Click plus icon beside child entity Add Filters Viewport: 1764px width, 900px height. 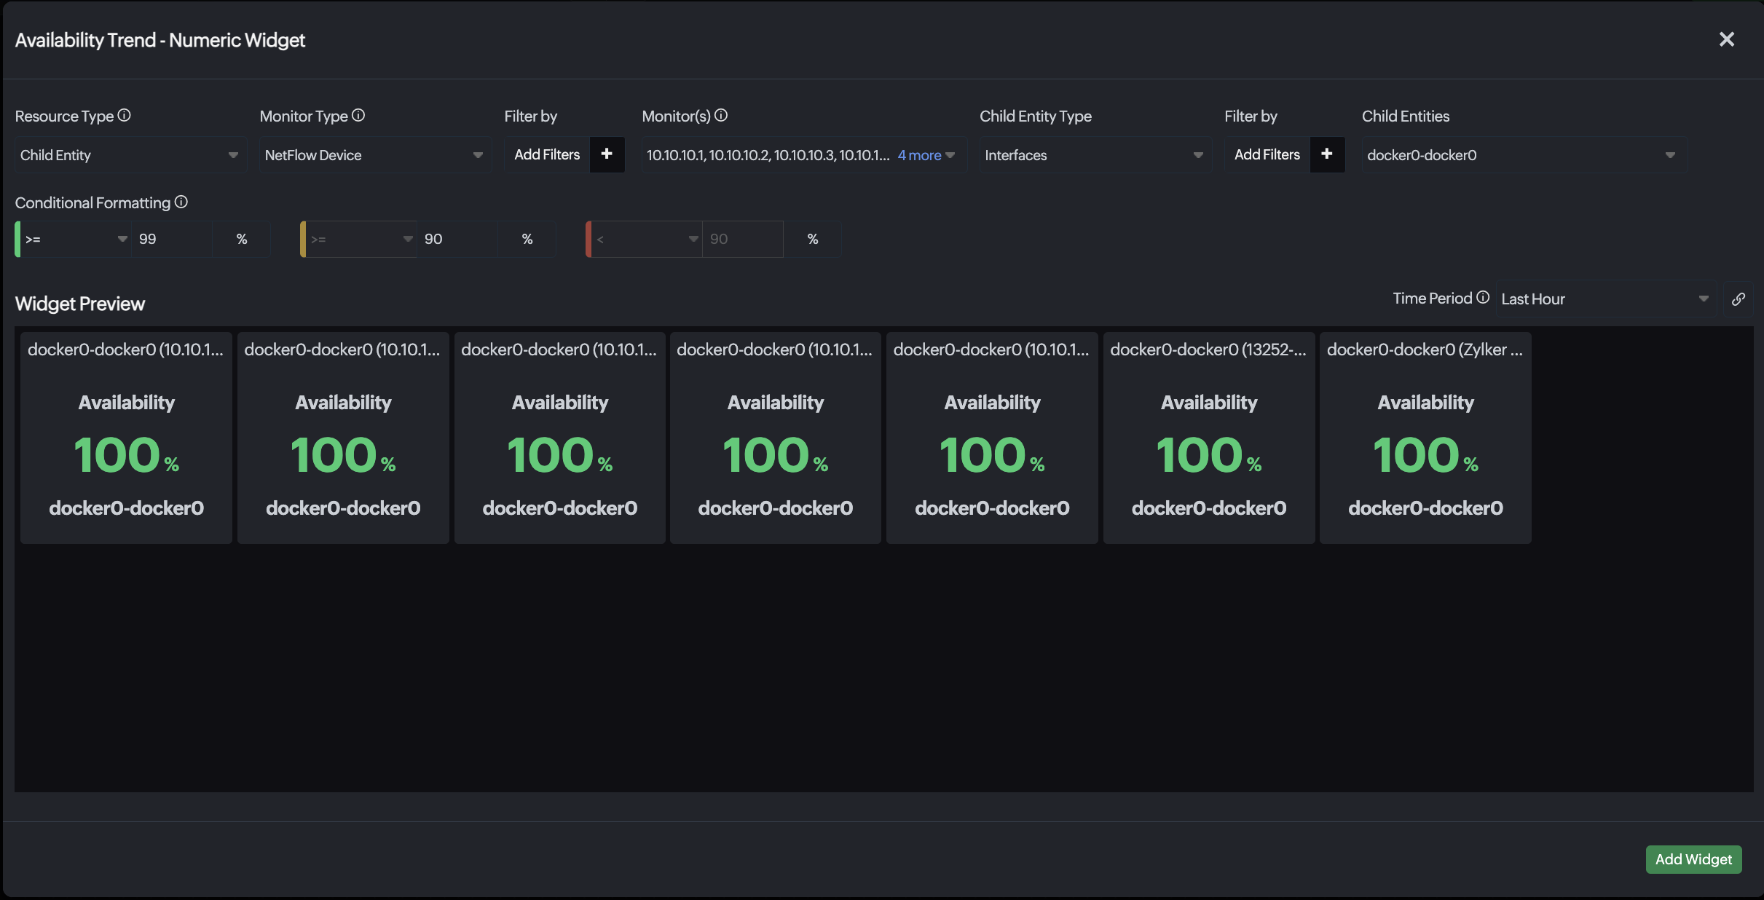pyautogui.click(x=1327, y=154)
